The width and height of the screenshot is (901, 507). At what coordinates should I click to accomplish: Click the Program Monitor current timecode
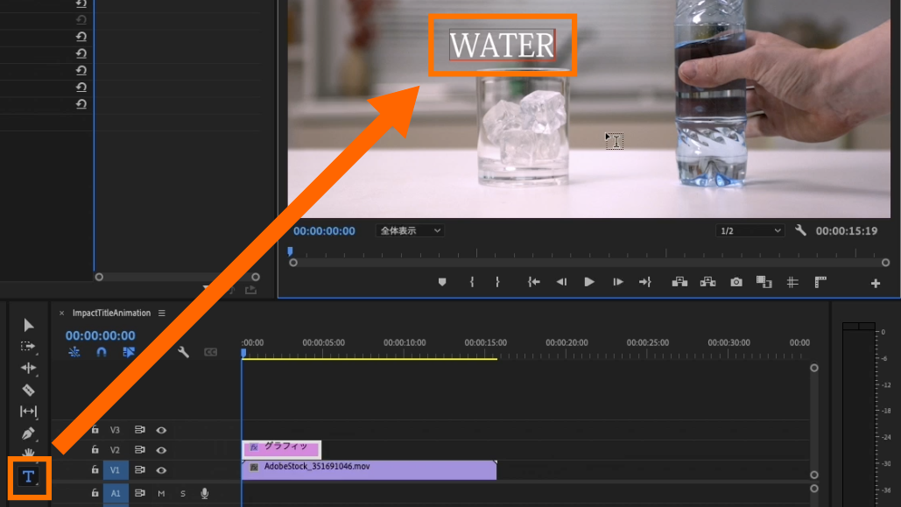pyautogui.click(x=324, y=231)
